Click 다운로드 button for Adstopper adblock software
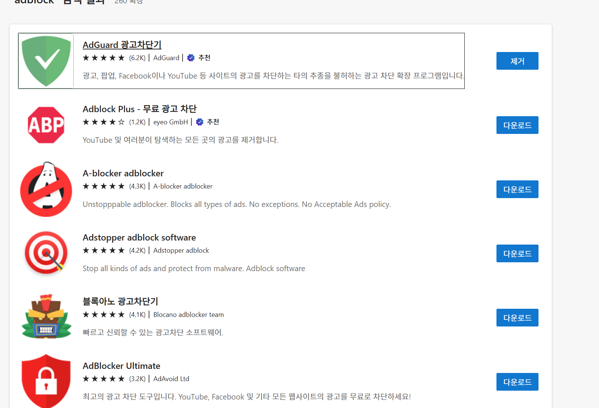599x408 pixels. coord(517,253)
